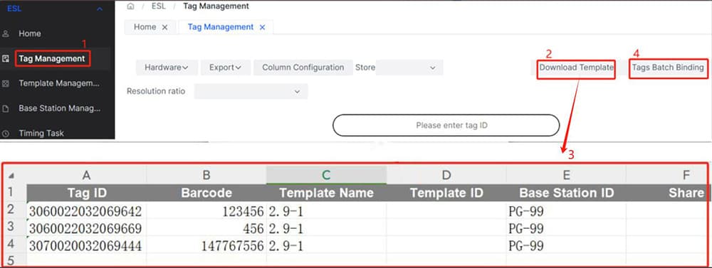
Task: Click the Template ID header cell
Action: (x=446, y=193)
